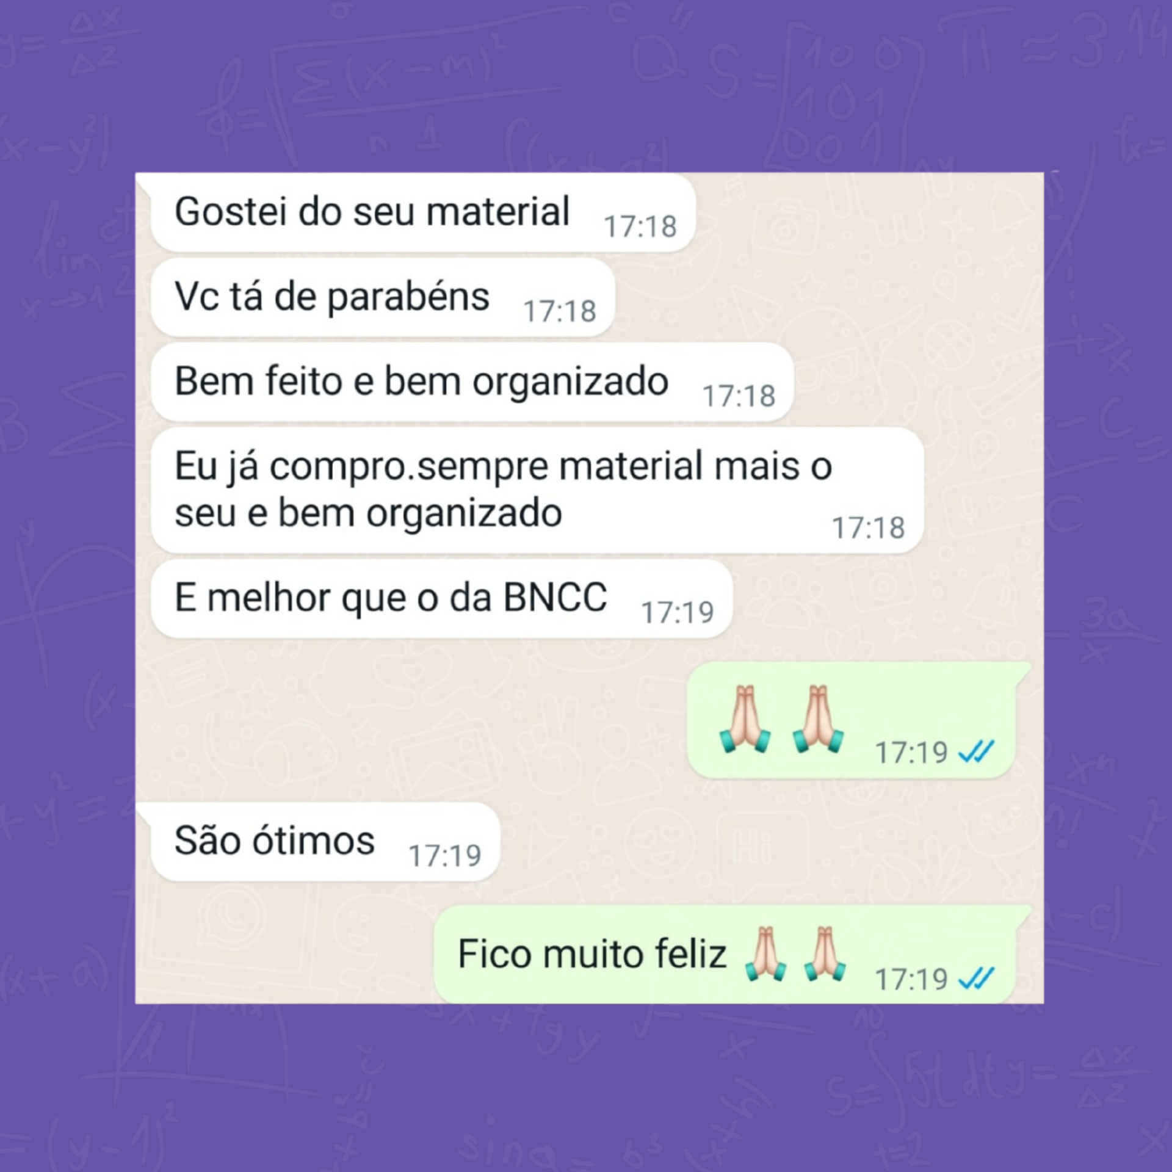
Task: Click the 17:18 timestamp on 'Vc tá de parabéns'
Action: click(560, 312)
